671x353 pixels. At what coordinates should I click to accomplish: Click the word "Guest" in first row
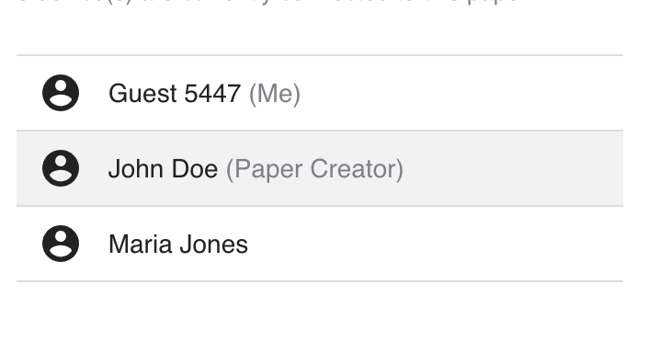142,93
